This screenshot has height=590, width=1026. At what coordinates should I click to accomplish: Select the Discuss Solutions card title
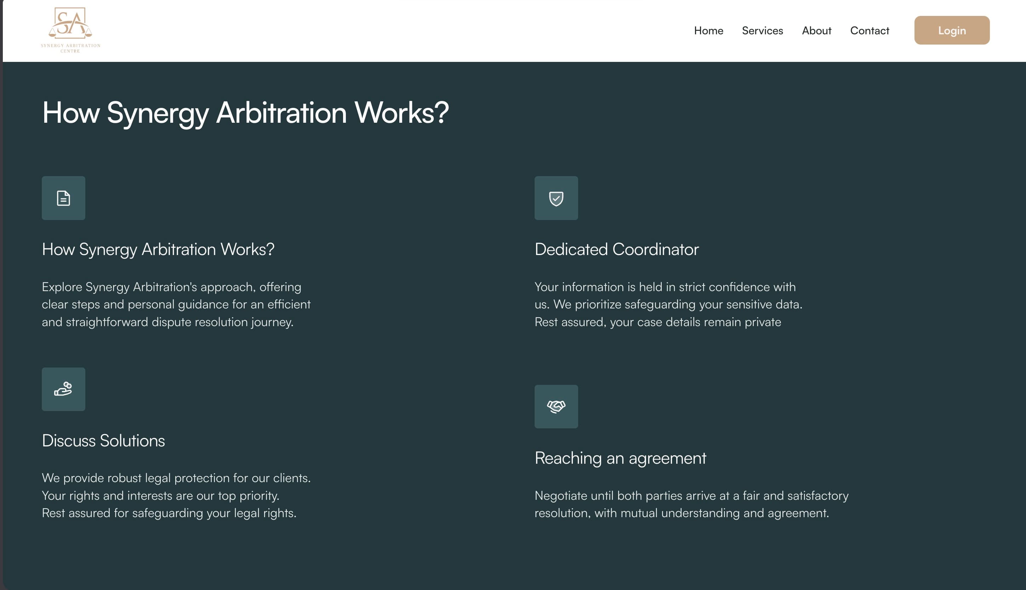[103, 440]
